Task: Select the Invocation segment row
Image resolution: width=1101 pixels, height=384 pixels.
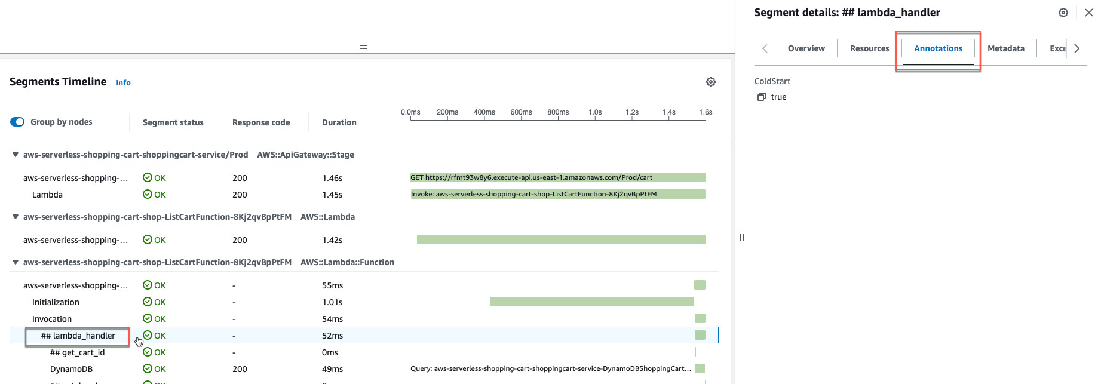Action: (364, 319)
